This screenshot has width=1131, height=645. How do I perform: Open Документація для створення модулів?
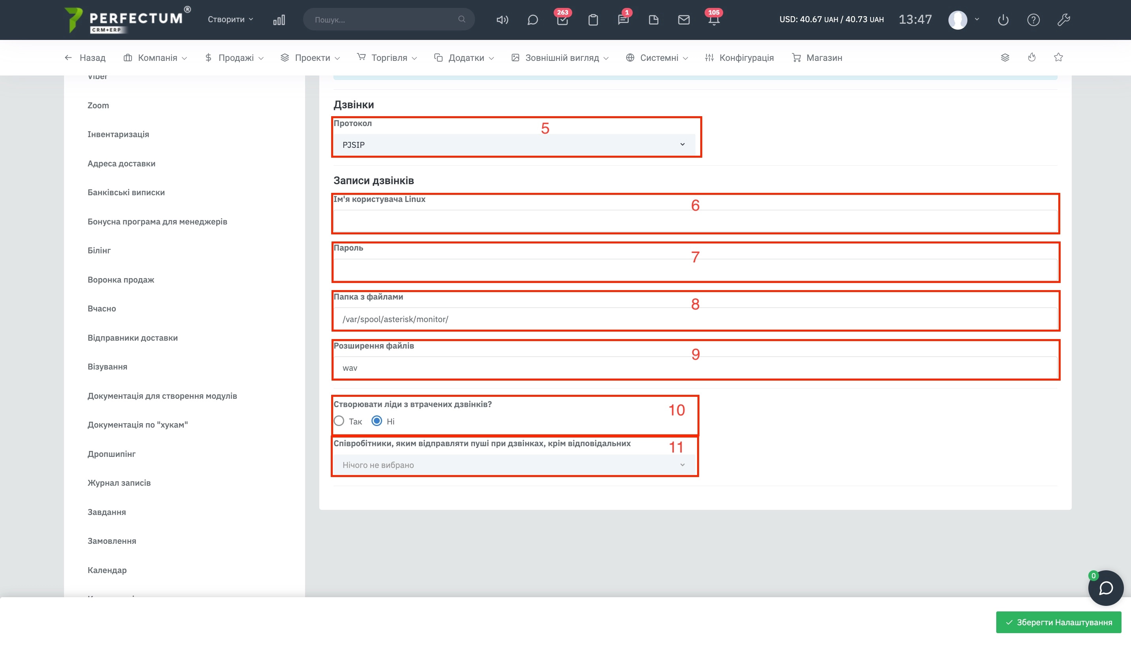tap(162, 396)
